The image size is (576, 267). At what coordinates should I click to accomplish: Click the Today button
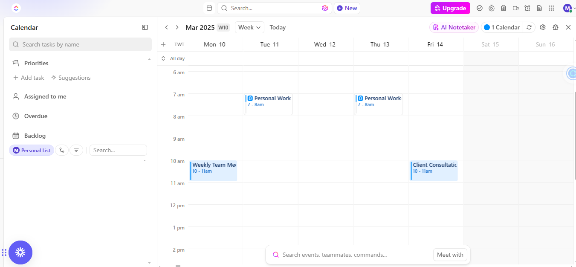point(278,27)
